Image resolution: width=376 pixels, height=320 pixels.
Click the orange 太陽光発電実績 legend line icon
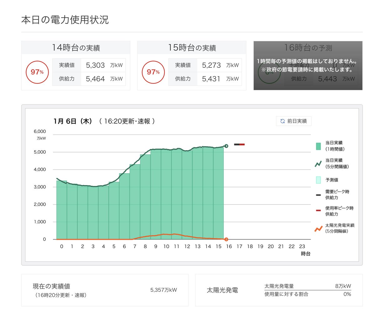click(318, 228)
